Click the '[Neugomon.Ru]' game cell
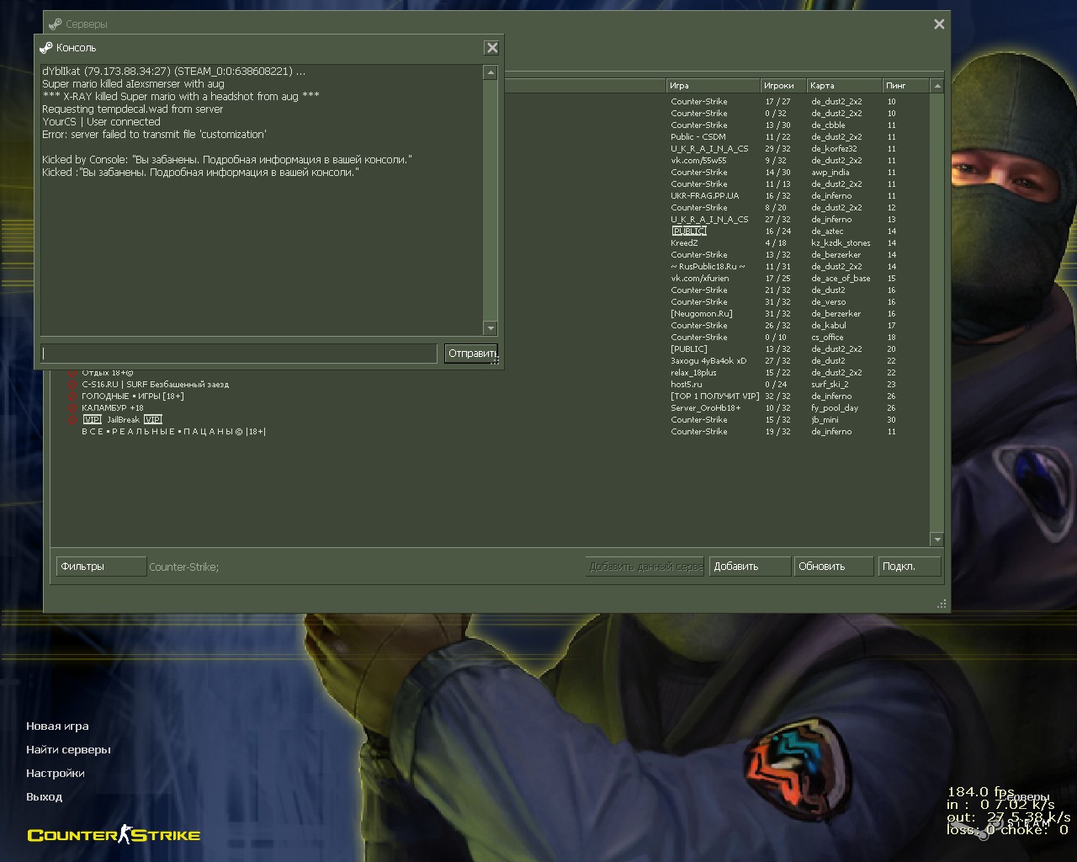1077x862 pixels. (x=702, y=314)
